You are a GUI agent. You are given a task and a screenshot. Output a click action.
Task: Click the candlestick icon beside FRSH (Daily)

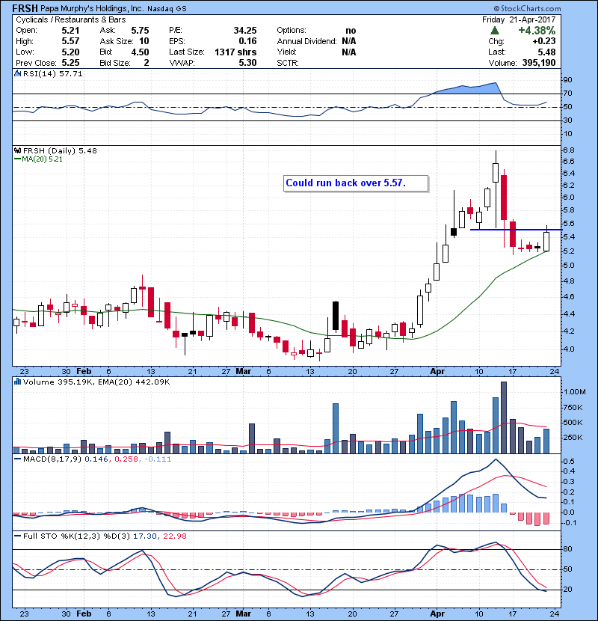[x=17, y=150]
